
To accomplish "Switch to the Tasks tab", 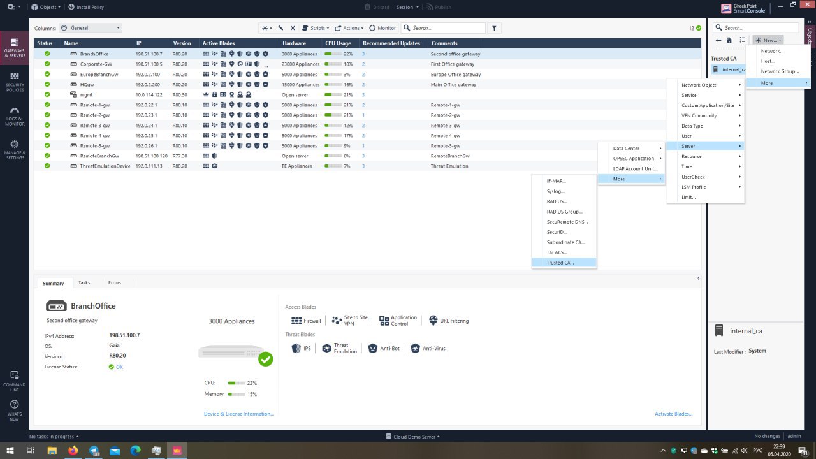I will (x=84, y=282).
